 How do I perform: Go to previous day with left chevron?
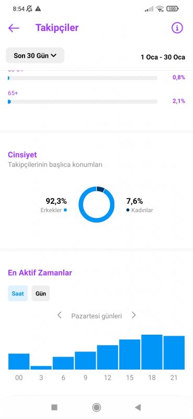click(x=60, y=315)
